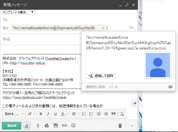Screen dimensions: 178x132
Task: Click 追加して招待 button
Action: [x=101, y=76]
